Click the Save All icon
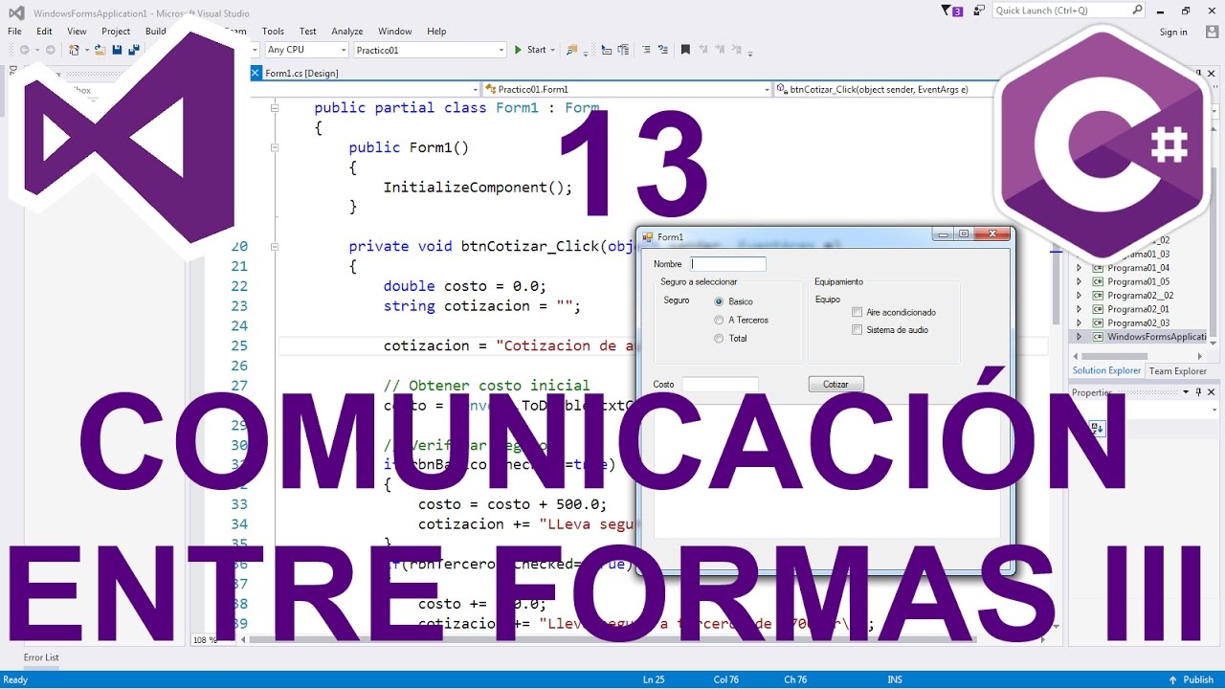The width and height of the screenshot is (1225, 689). (133, 50)
